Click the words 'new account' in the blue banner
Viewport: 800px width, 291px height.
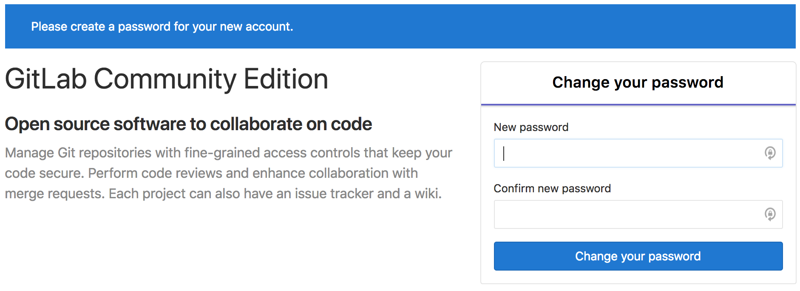tap(255, 27)
